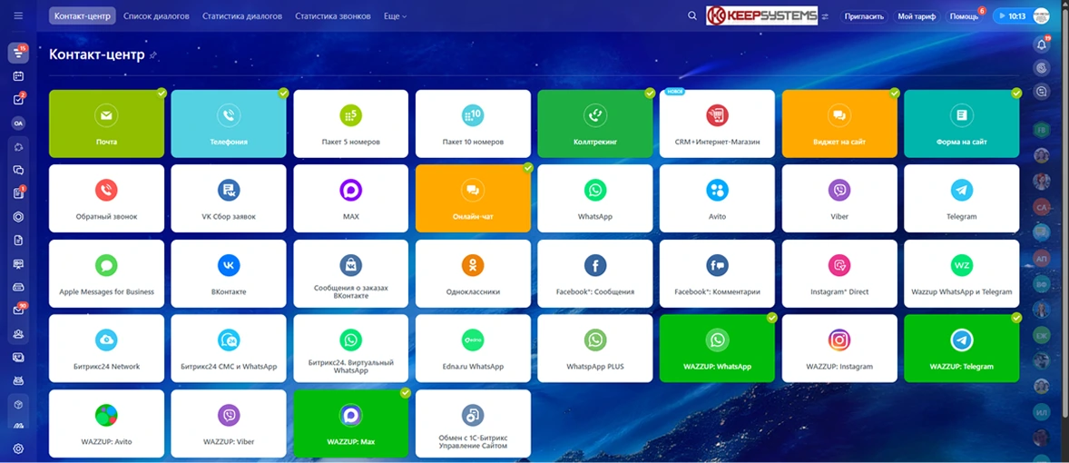Open the Instagram Direct tile
The width and height of the screenshot is (1069, 463).
[x=839, y=273]
